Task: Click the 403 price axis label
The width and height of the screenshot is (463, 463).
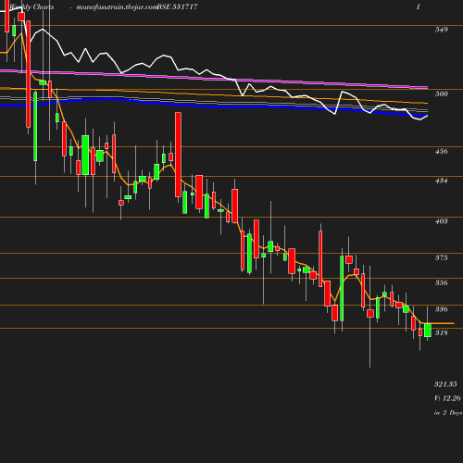Action: click(x=441, y=221)
